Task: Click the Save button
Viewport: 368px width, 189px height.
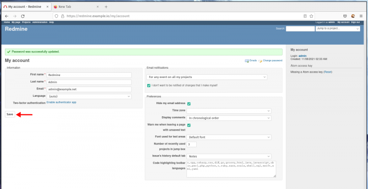Action: coord(10,114)
